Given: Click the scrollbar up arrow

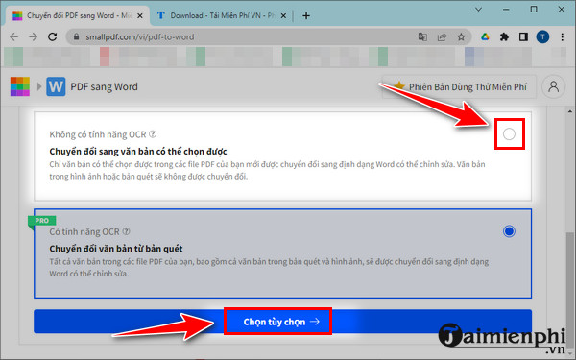Looking at the screenshot, I should [x=569, y=111].
